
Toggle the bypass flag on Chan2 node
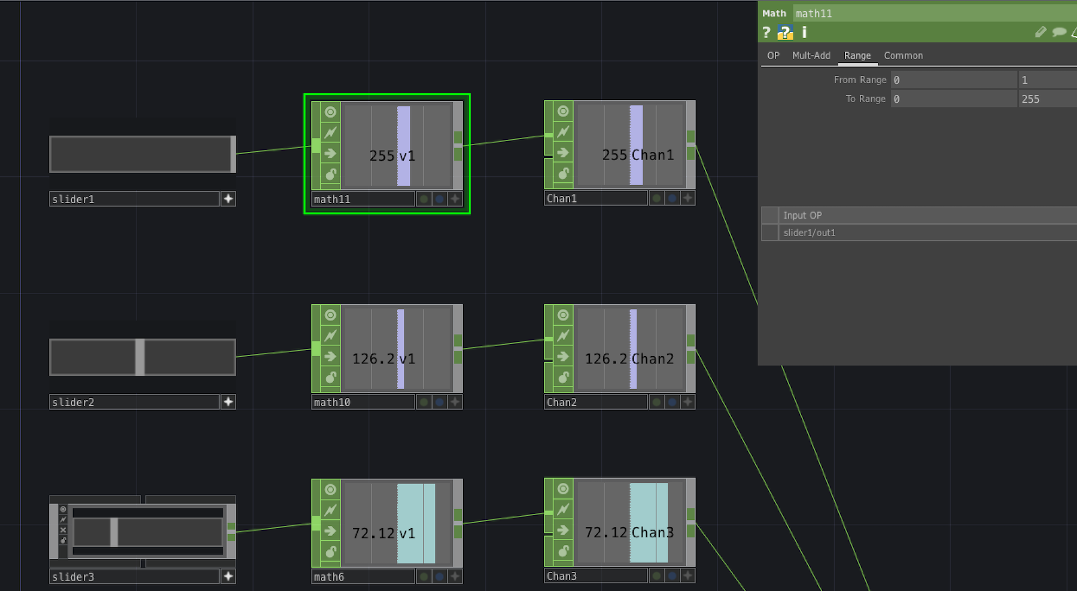coord(562,336)
